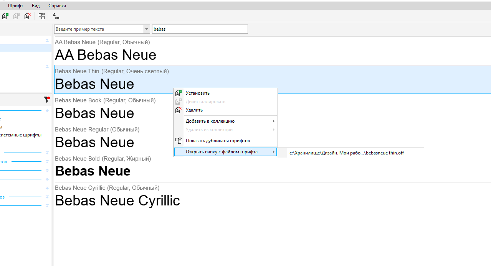Screen dimensions: 491x266
Task: Click the Delete font toolbar icon with red X
Action: pos(28,16)
